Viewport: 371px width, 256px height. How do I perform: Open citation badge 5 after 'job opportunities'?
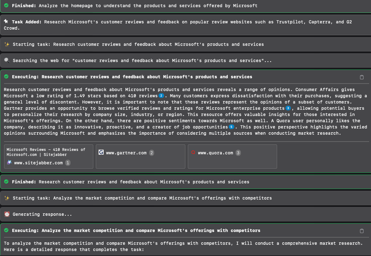point(232,127)
